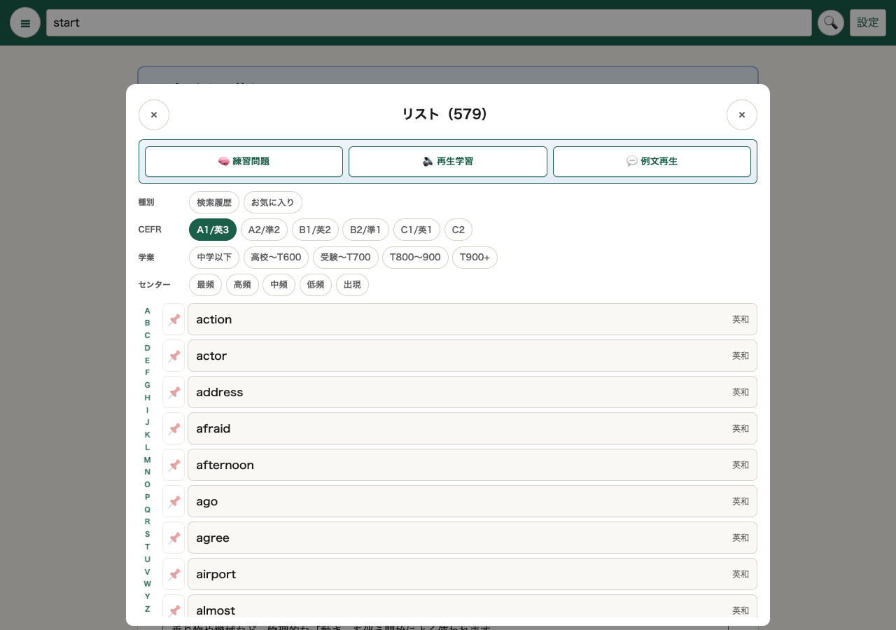896x630 pixels.
Task: Jump to letter F in index
Action: pyautogui.click(x=147, y=372)
